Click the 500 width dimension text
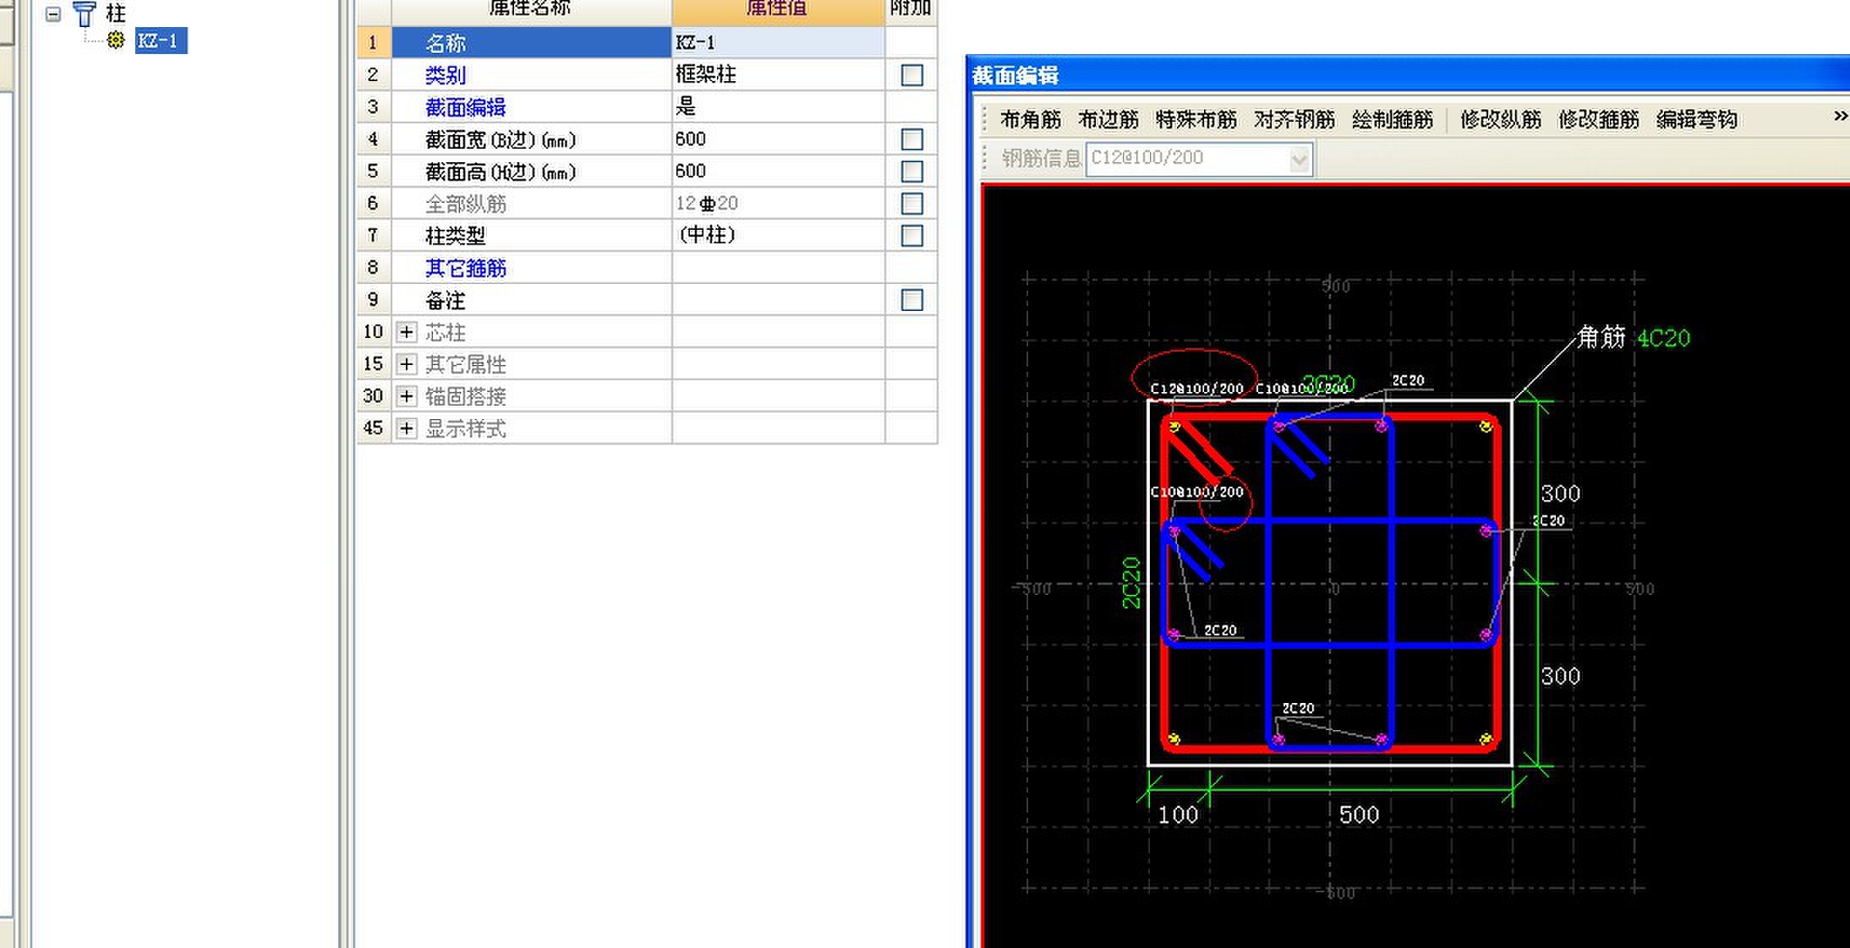The image size is (1850, 948). pyautogui.click(x=1359, y=815)
